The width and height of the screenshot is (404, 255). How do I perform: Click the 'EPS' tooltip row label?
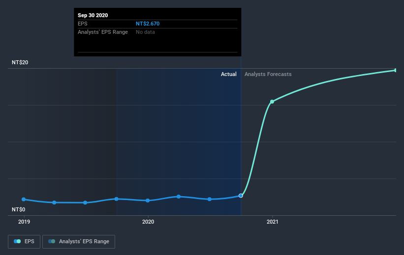pos(83,24)
